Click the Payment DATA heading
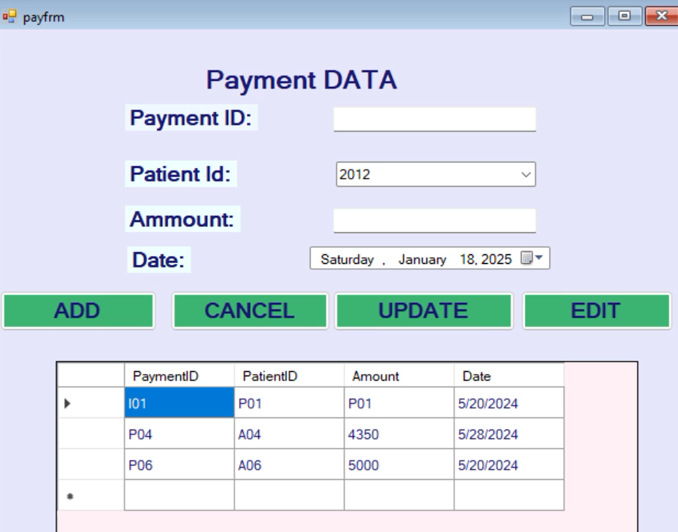Image resolution: width=678 pixels, height=532 pixels. click(302, 81)
